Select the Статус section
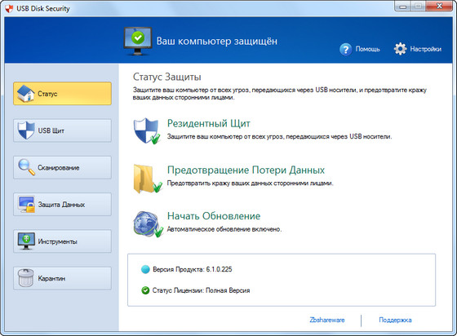 click(62, 94)
